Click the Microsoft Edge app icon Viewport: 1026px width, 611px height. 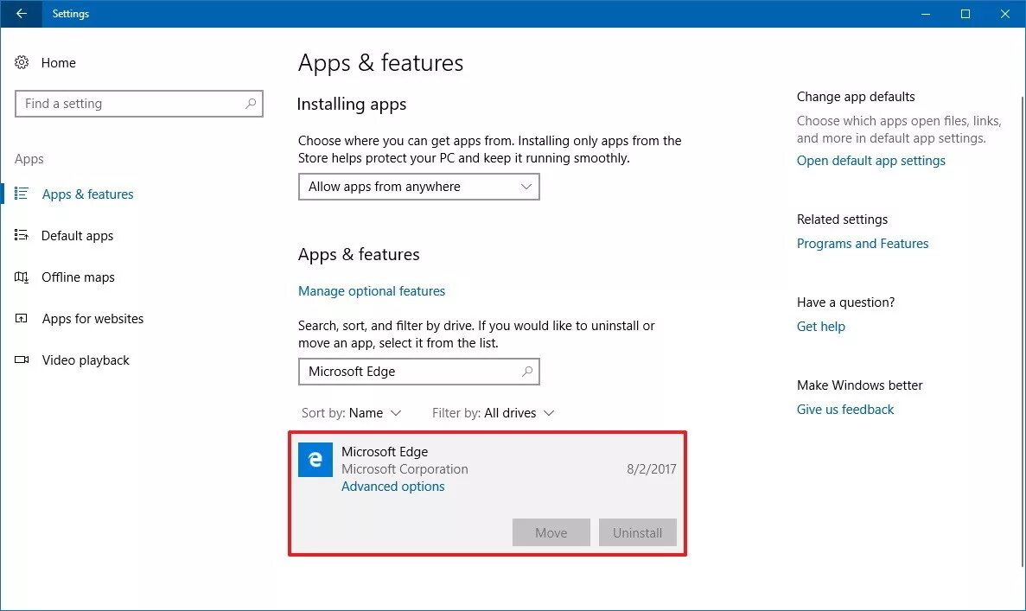coord(315,460)
